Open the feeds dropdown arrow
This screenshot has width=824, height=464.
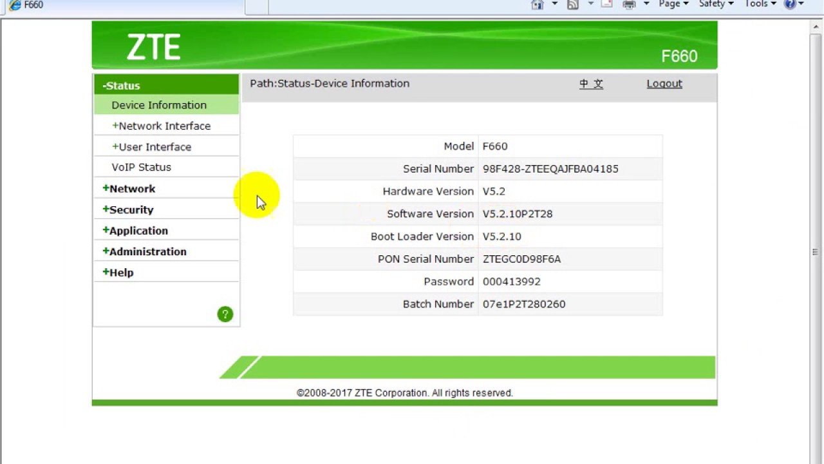(x=590, y=4)
